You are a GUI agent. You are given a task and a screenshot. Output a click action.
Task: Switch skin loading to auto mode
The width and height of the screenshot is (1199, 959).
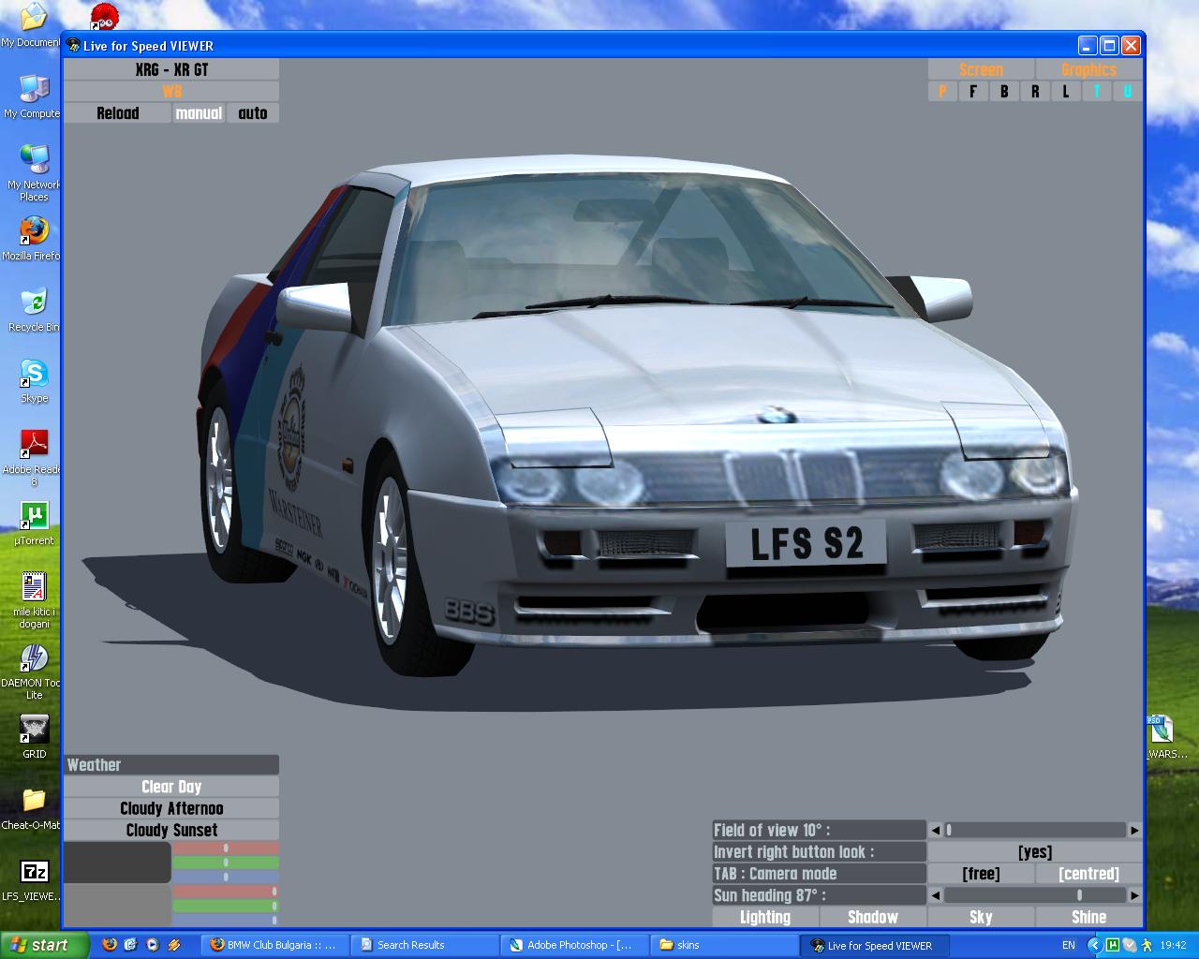253,113
